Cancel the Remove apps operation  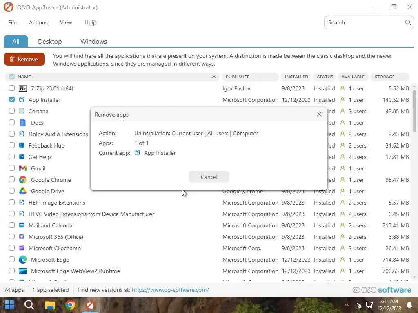click(209, 177)
